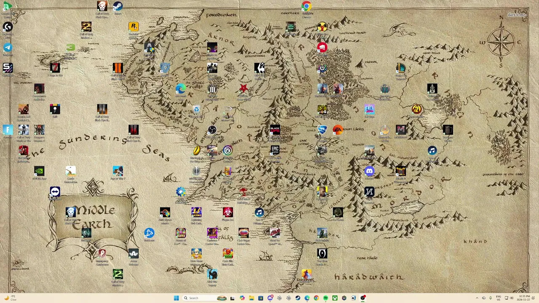Expand the hidden system tray icons
Image resolution: width=539 pixels, height=303 pixels.
(477, 298)
